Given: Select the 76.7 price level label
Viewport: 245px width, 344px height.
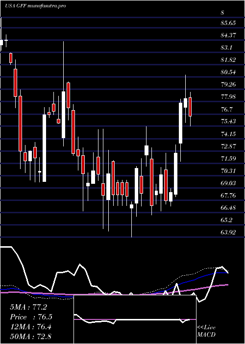Looking at the screenshot, I should tap(226, 109).
